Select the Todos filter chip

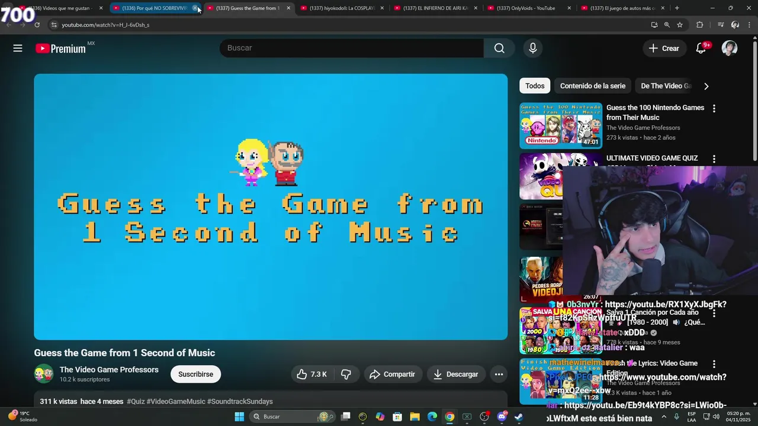pyautogui.click(x=535, y=86)
